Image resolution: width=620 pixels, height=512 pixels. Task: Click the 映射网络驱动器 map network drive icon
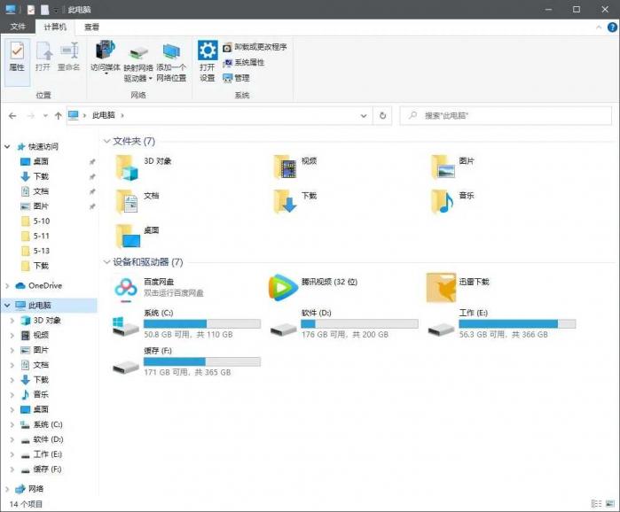[x=138, y=62]
